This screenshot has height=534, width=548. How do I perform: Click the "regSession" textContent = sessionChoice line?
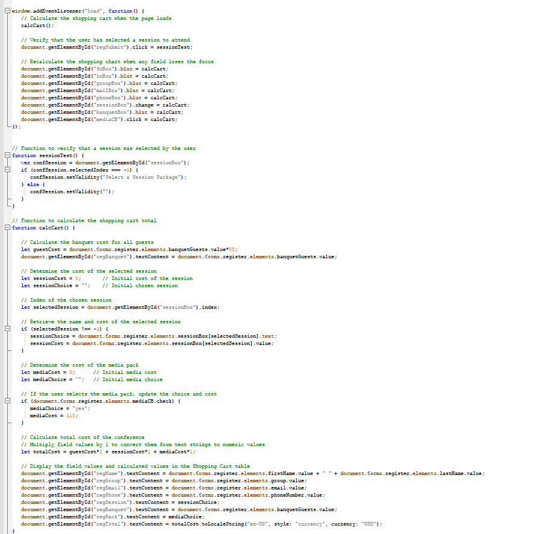click(x=120, y=502)
